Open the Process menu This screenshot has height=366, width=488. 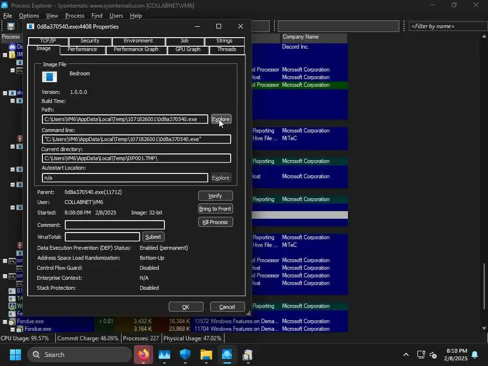75,16
